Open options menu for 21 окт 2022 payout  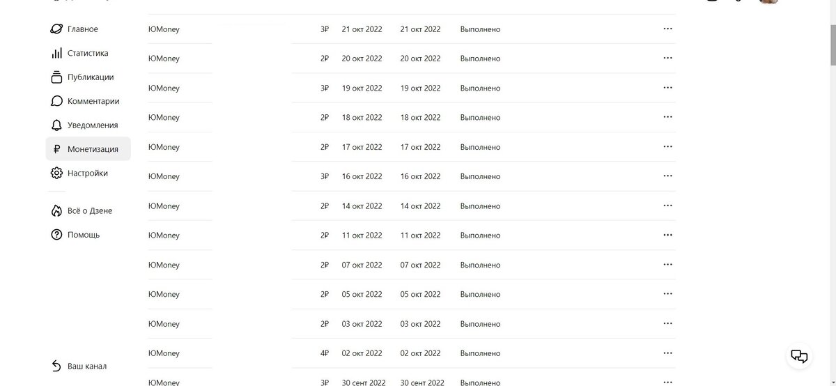[x=667, y=29]
